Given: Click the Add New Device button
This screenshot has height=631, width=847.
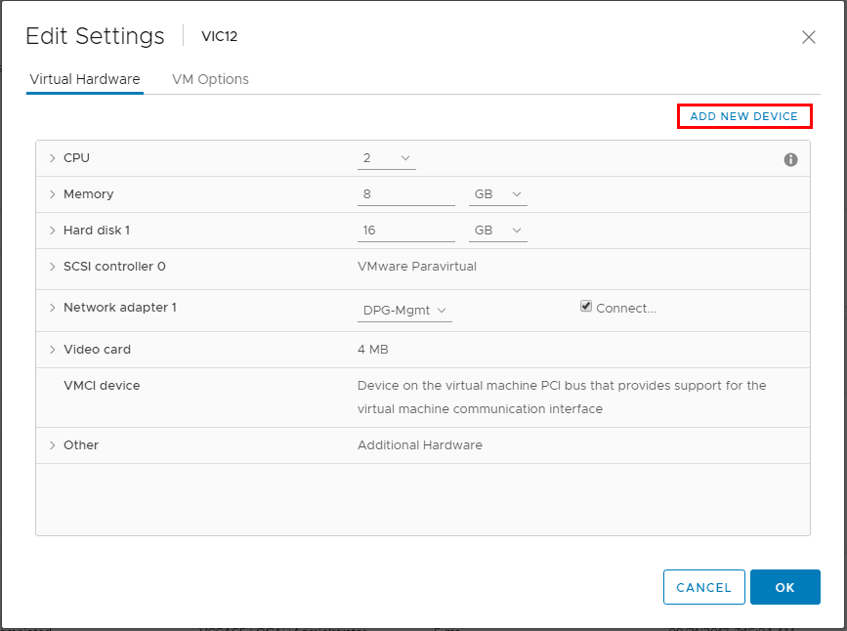Looking at the screenshot, I should tap(744, 116).
